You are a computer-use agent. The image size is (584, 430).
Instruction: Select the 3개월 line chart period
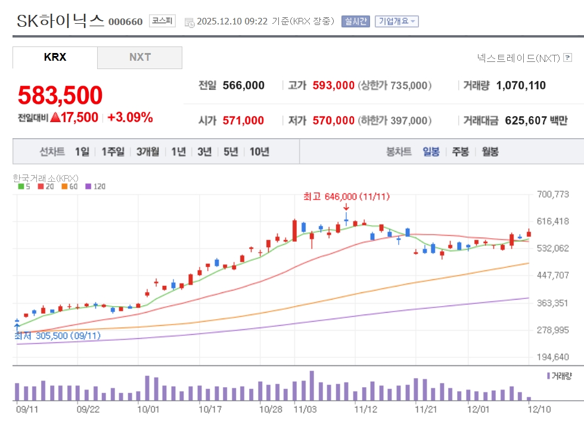coord(147,152)
